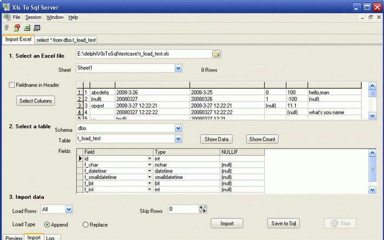Open the File menu

tap(16, 17)
